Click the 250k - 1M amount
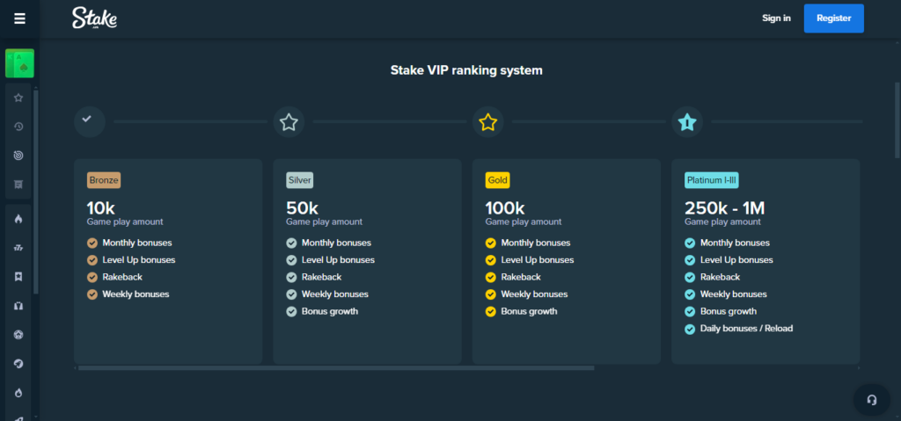This screenshot has height=421, width=901. 725,208
